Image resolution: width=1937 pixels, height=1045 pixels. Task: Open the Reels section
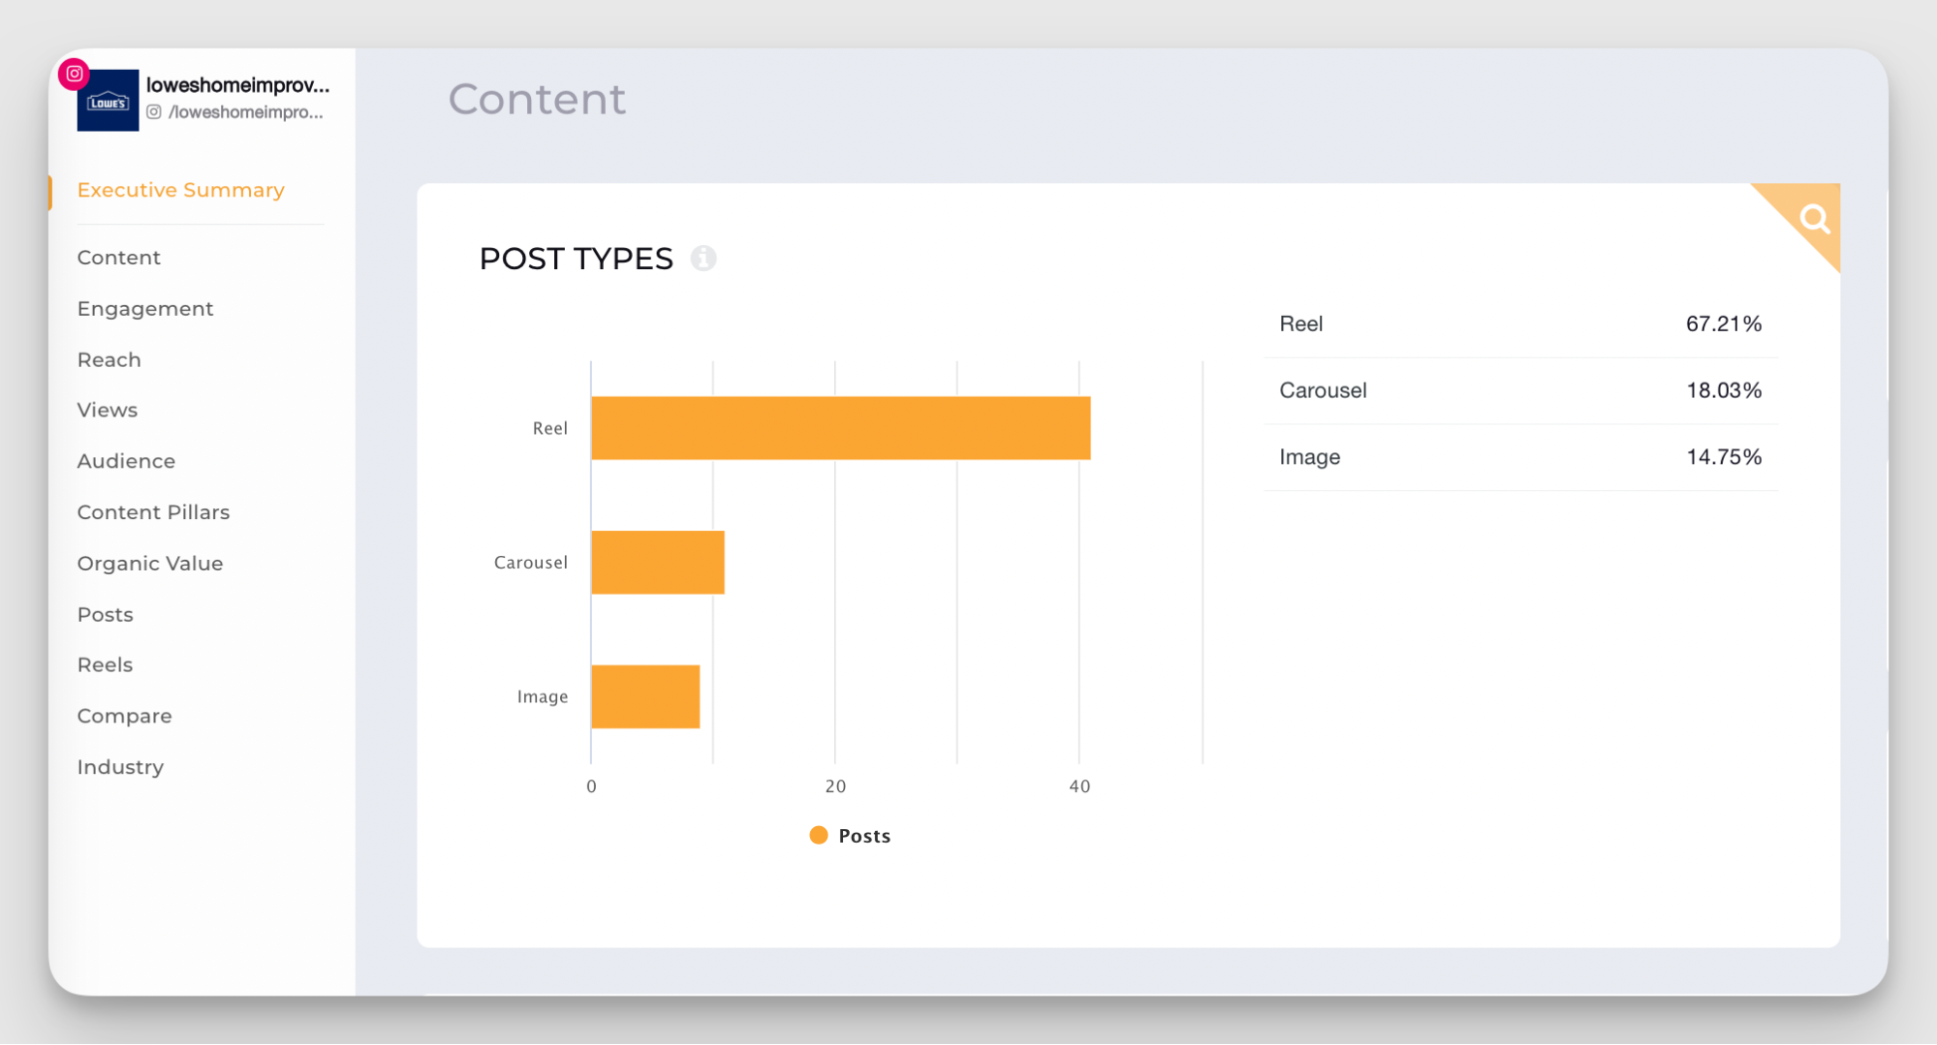[x=104, y=664]
